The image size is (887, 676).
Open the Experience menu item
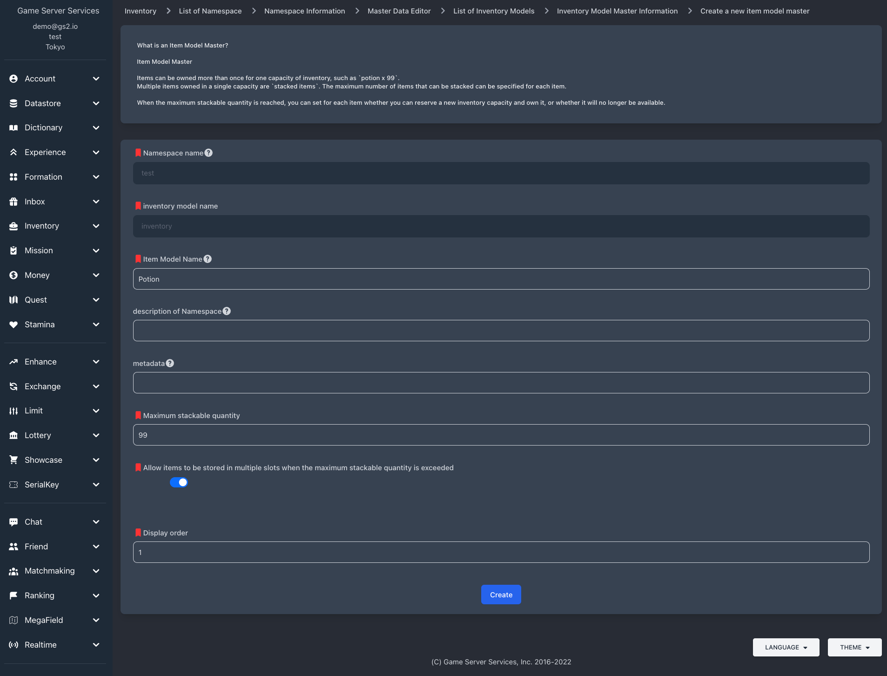coord(55,152)
